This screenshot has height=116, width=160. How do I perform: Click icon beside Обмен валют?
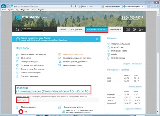(x=17, y=58)
